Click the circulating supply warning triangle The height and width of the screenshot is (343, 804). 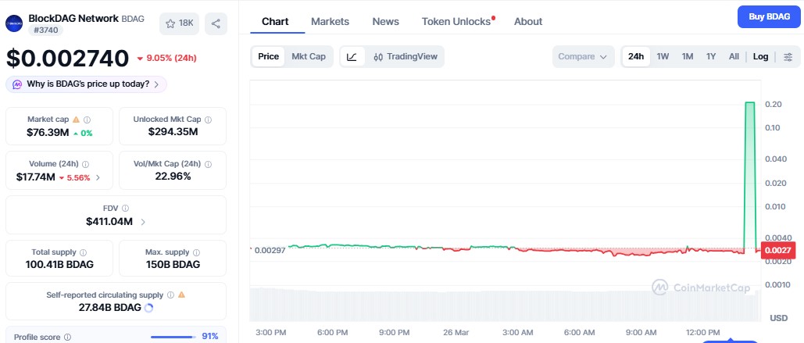tap(181, 295)
